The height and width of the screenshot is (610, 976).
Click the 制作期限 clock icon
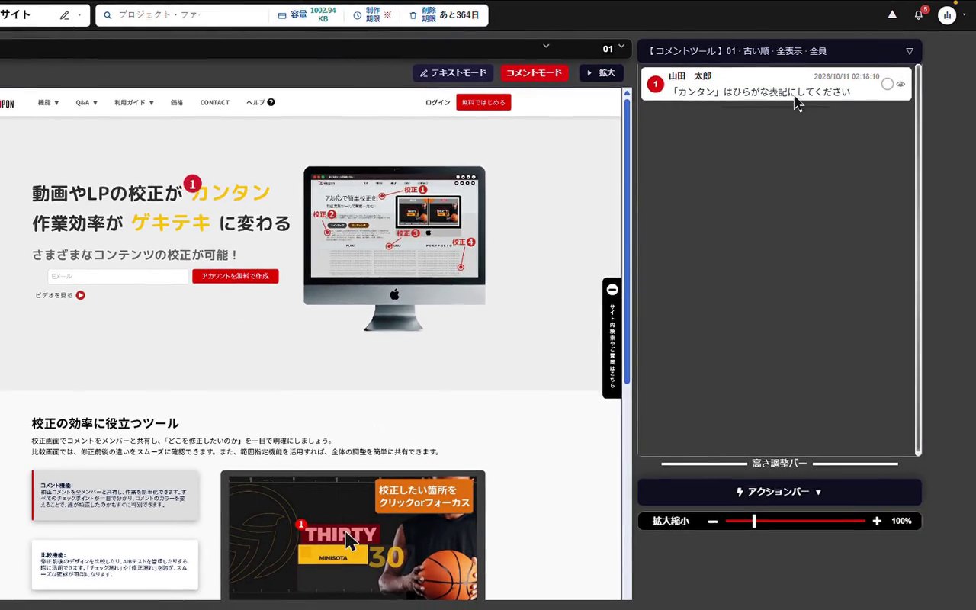[357, 15]
